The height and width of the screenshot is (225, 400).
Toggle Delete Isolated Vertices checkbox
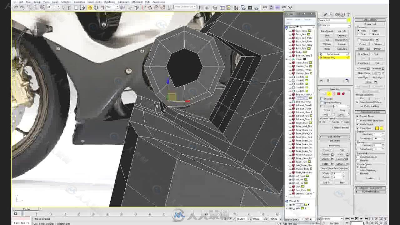click(357, 102)
